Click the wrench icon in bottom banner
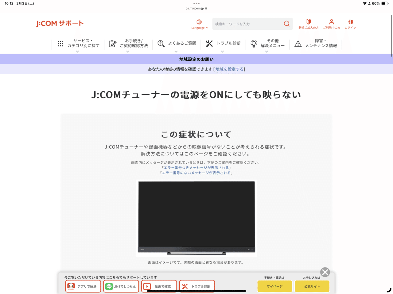393x294 pixels. [185, 286]
